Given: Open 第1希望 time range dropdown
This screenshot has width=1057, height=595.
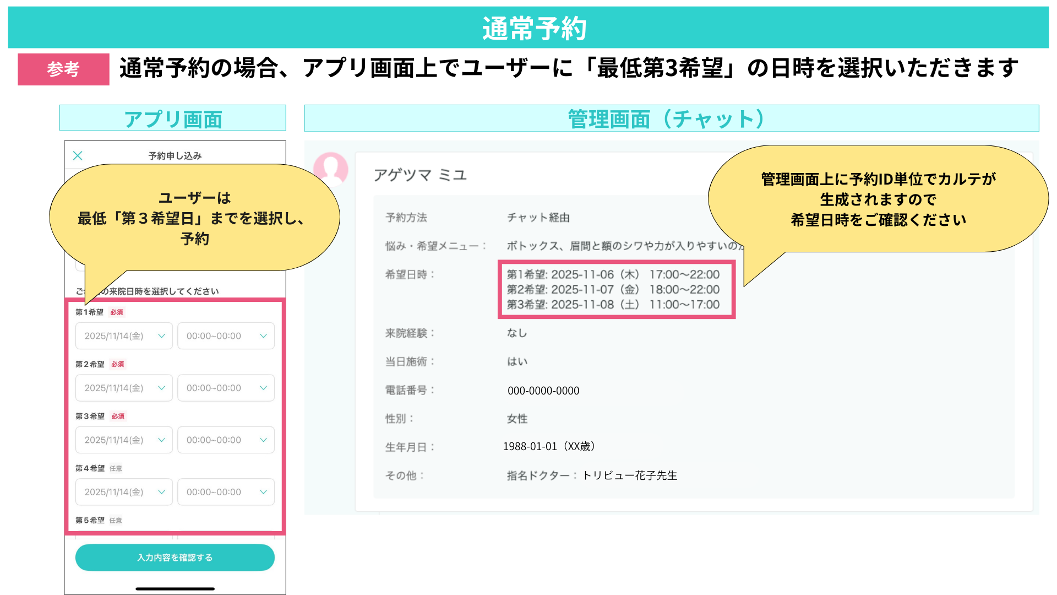Looking at the screenshot, I should coord(226,336).
